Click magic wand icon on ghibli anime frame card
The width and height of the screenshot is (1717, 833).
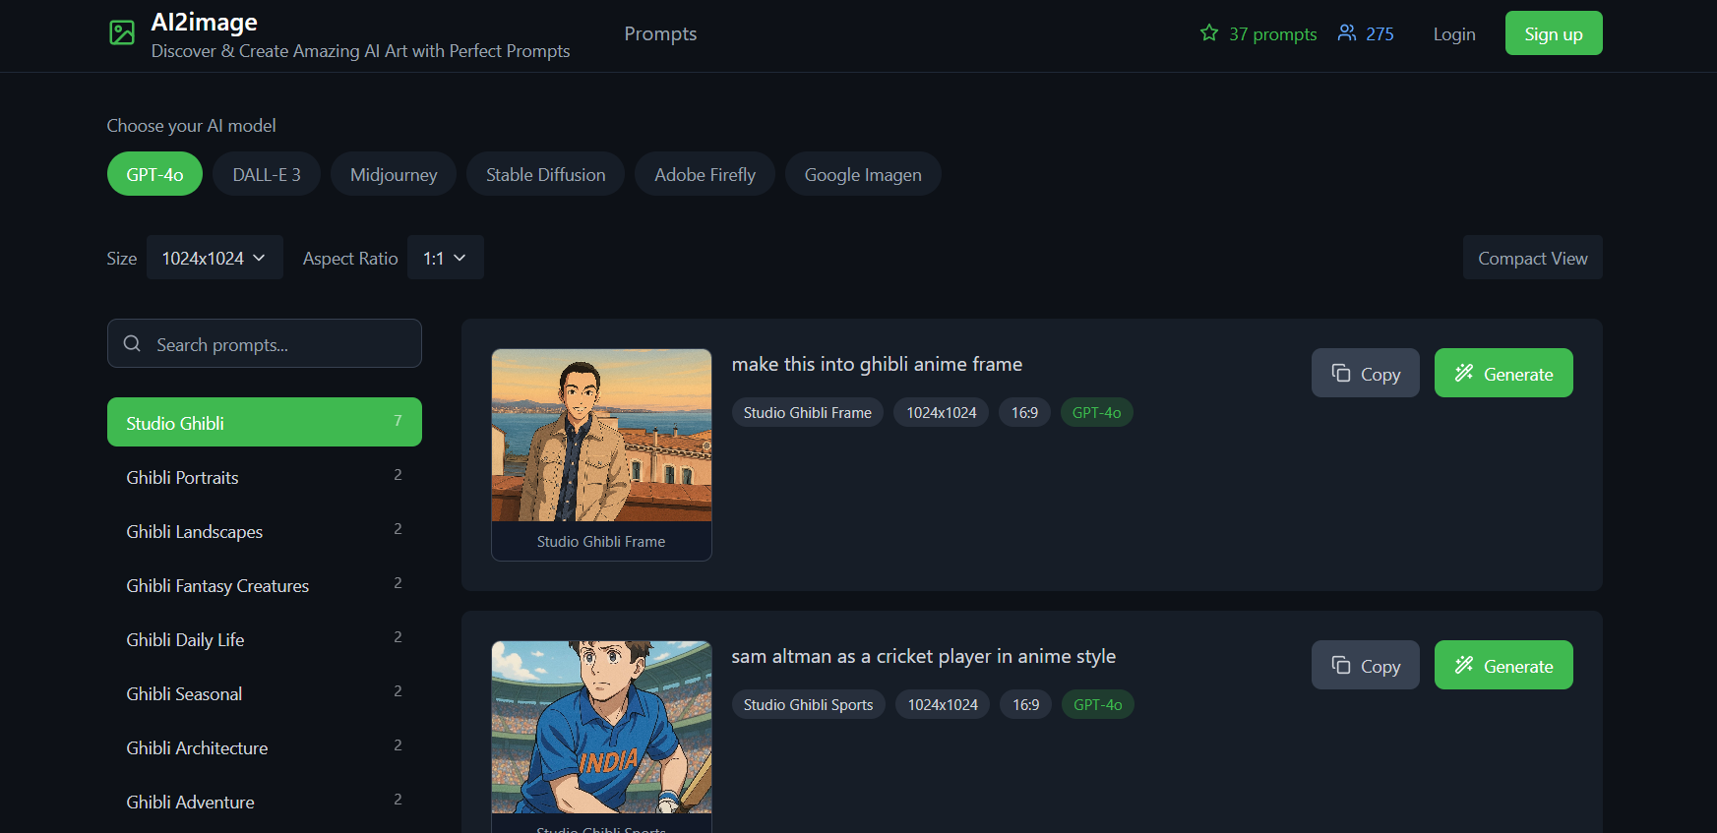1464,374
